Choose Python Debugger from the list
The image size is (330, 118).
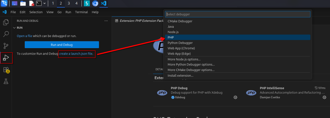(238, 43)
